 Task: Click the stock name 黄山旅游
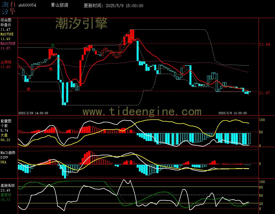point(60,5)
